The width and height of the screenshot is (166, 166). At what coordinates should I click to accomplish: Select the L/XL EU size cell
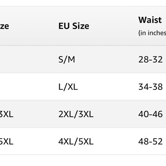(x=68, y=87)
